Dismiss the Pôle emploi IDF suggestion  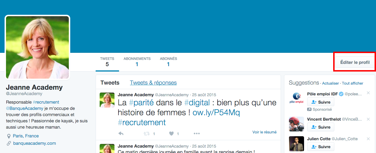click(x=368, y=93)
